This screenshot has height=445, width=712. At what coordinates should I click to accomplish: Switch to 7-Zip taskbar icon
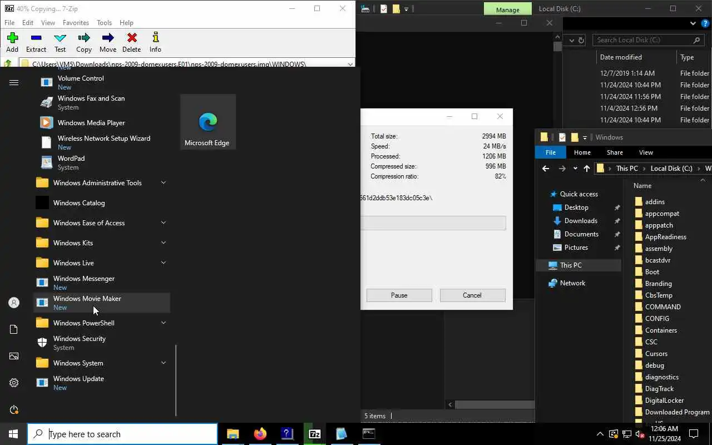(x=314, y=434)
